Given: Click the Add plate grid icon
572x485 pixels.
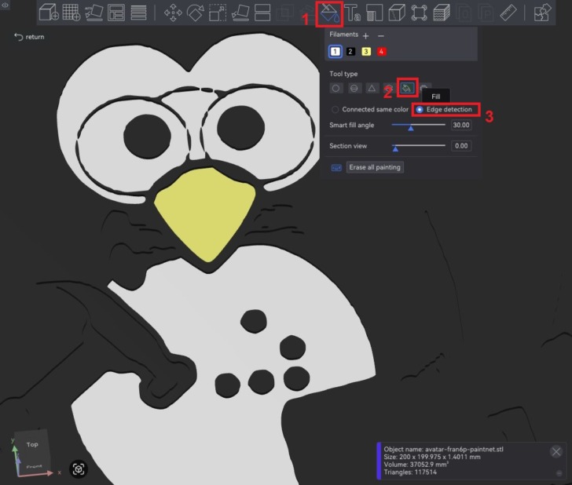Looking at the screenshot, I should (x=71, y=13).
